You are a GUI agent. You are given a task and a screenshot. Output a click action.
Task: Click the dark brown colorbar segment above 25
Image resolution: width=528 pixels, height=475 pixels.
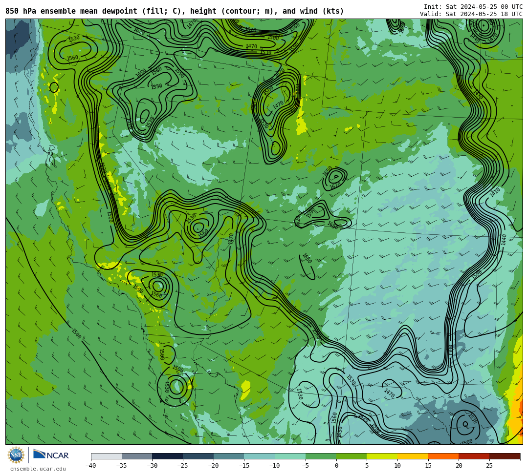click(x=505, y=456)
